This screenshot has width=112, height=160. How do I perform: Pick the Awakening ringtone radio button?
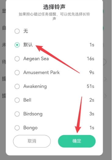17,86
